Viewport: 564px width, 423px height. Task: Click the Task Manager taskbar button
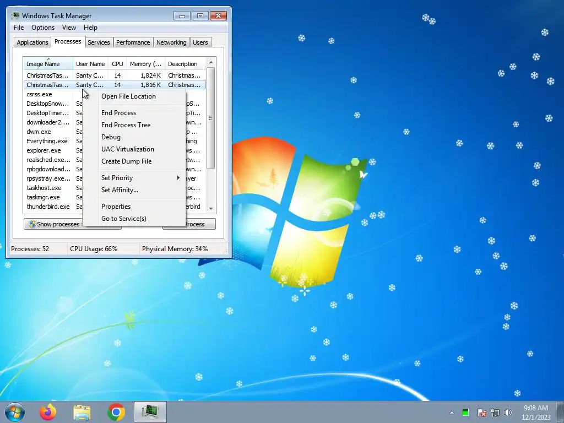pyautogui.click(x=150, y=412)
